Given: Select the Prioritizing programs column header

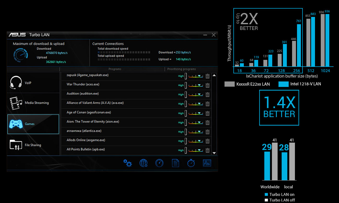Looking at the screenshot, I should (181, 69).
